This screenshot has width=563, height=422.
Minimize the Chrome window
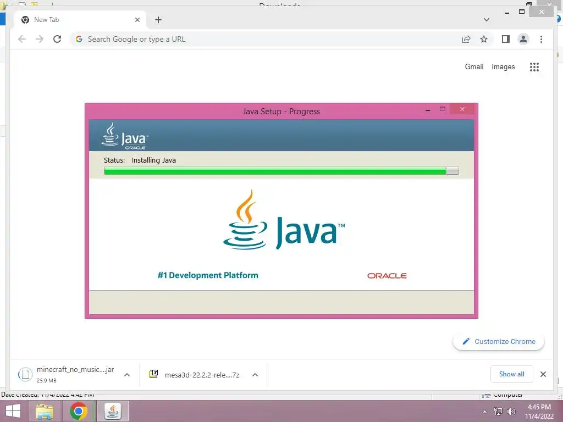point(506,13)
